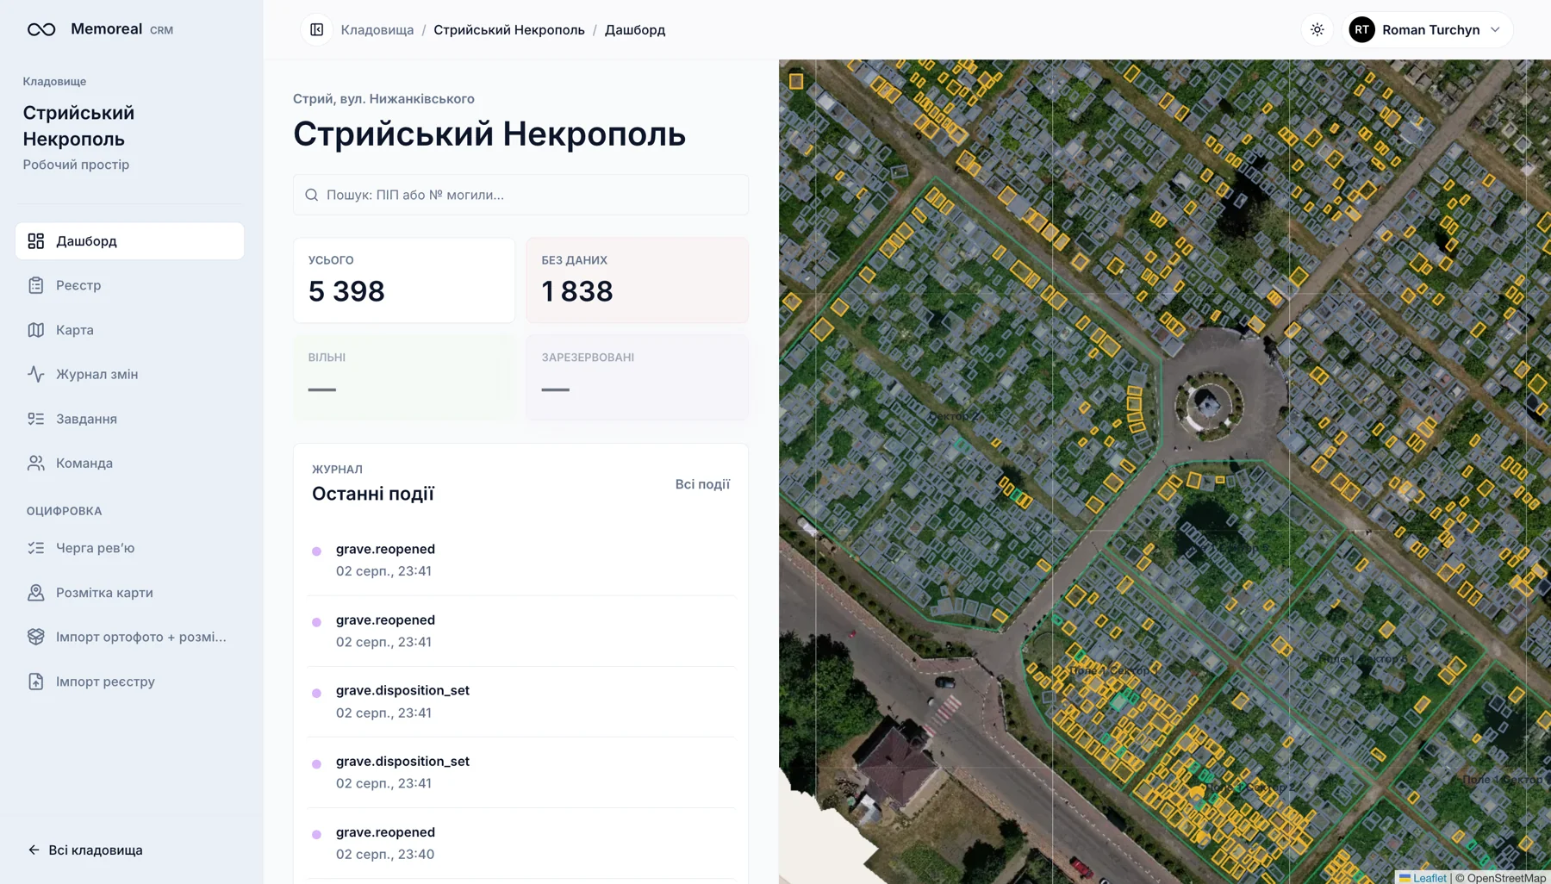The width and height of the screenshot is (1551, 884).
Task: Click the Memoreal infinity logo icon
Action: 41,29
